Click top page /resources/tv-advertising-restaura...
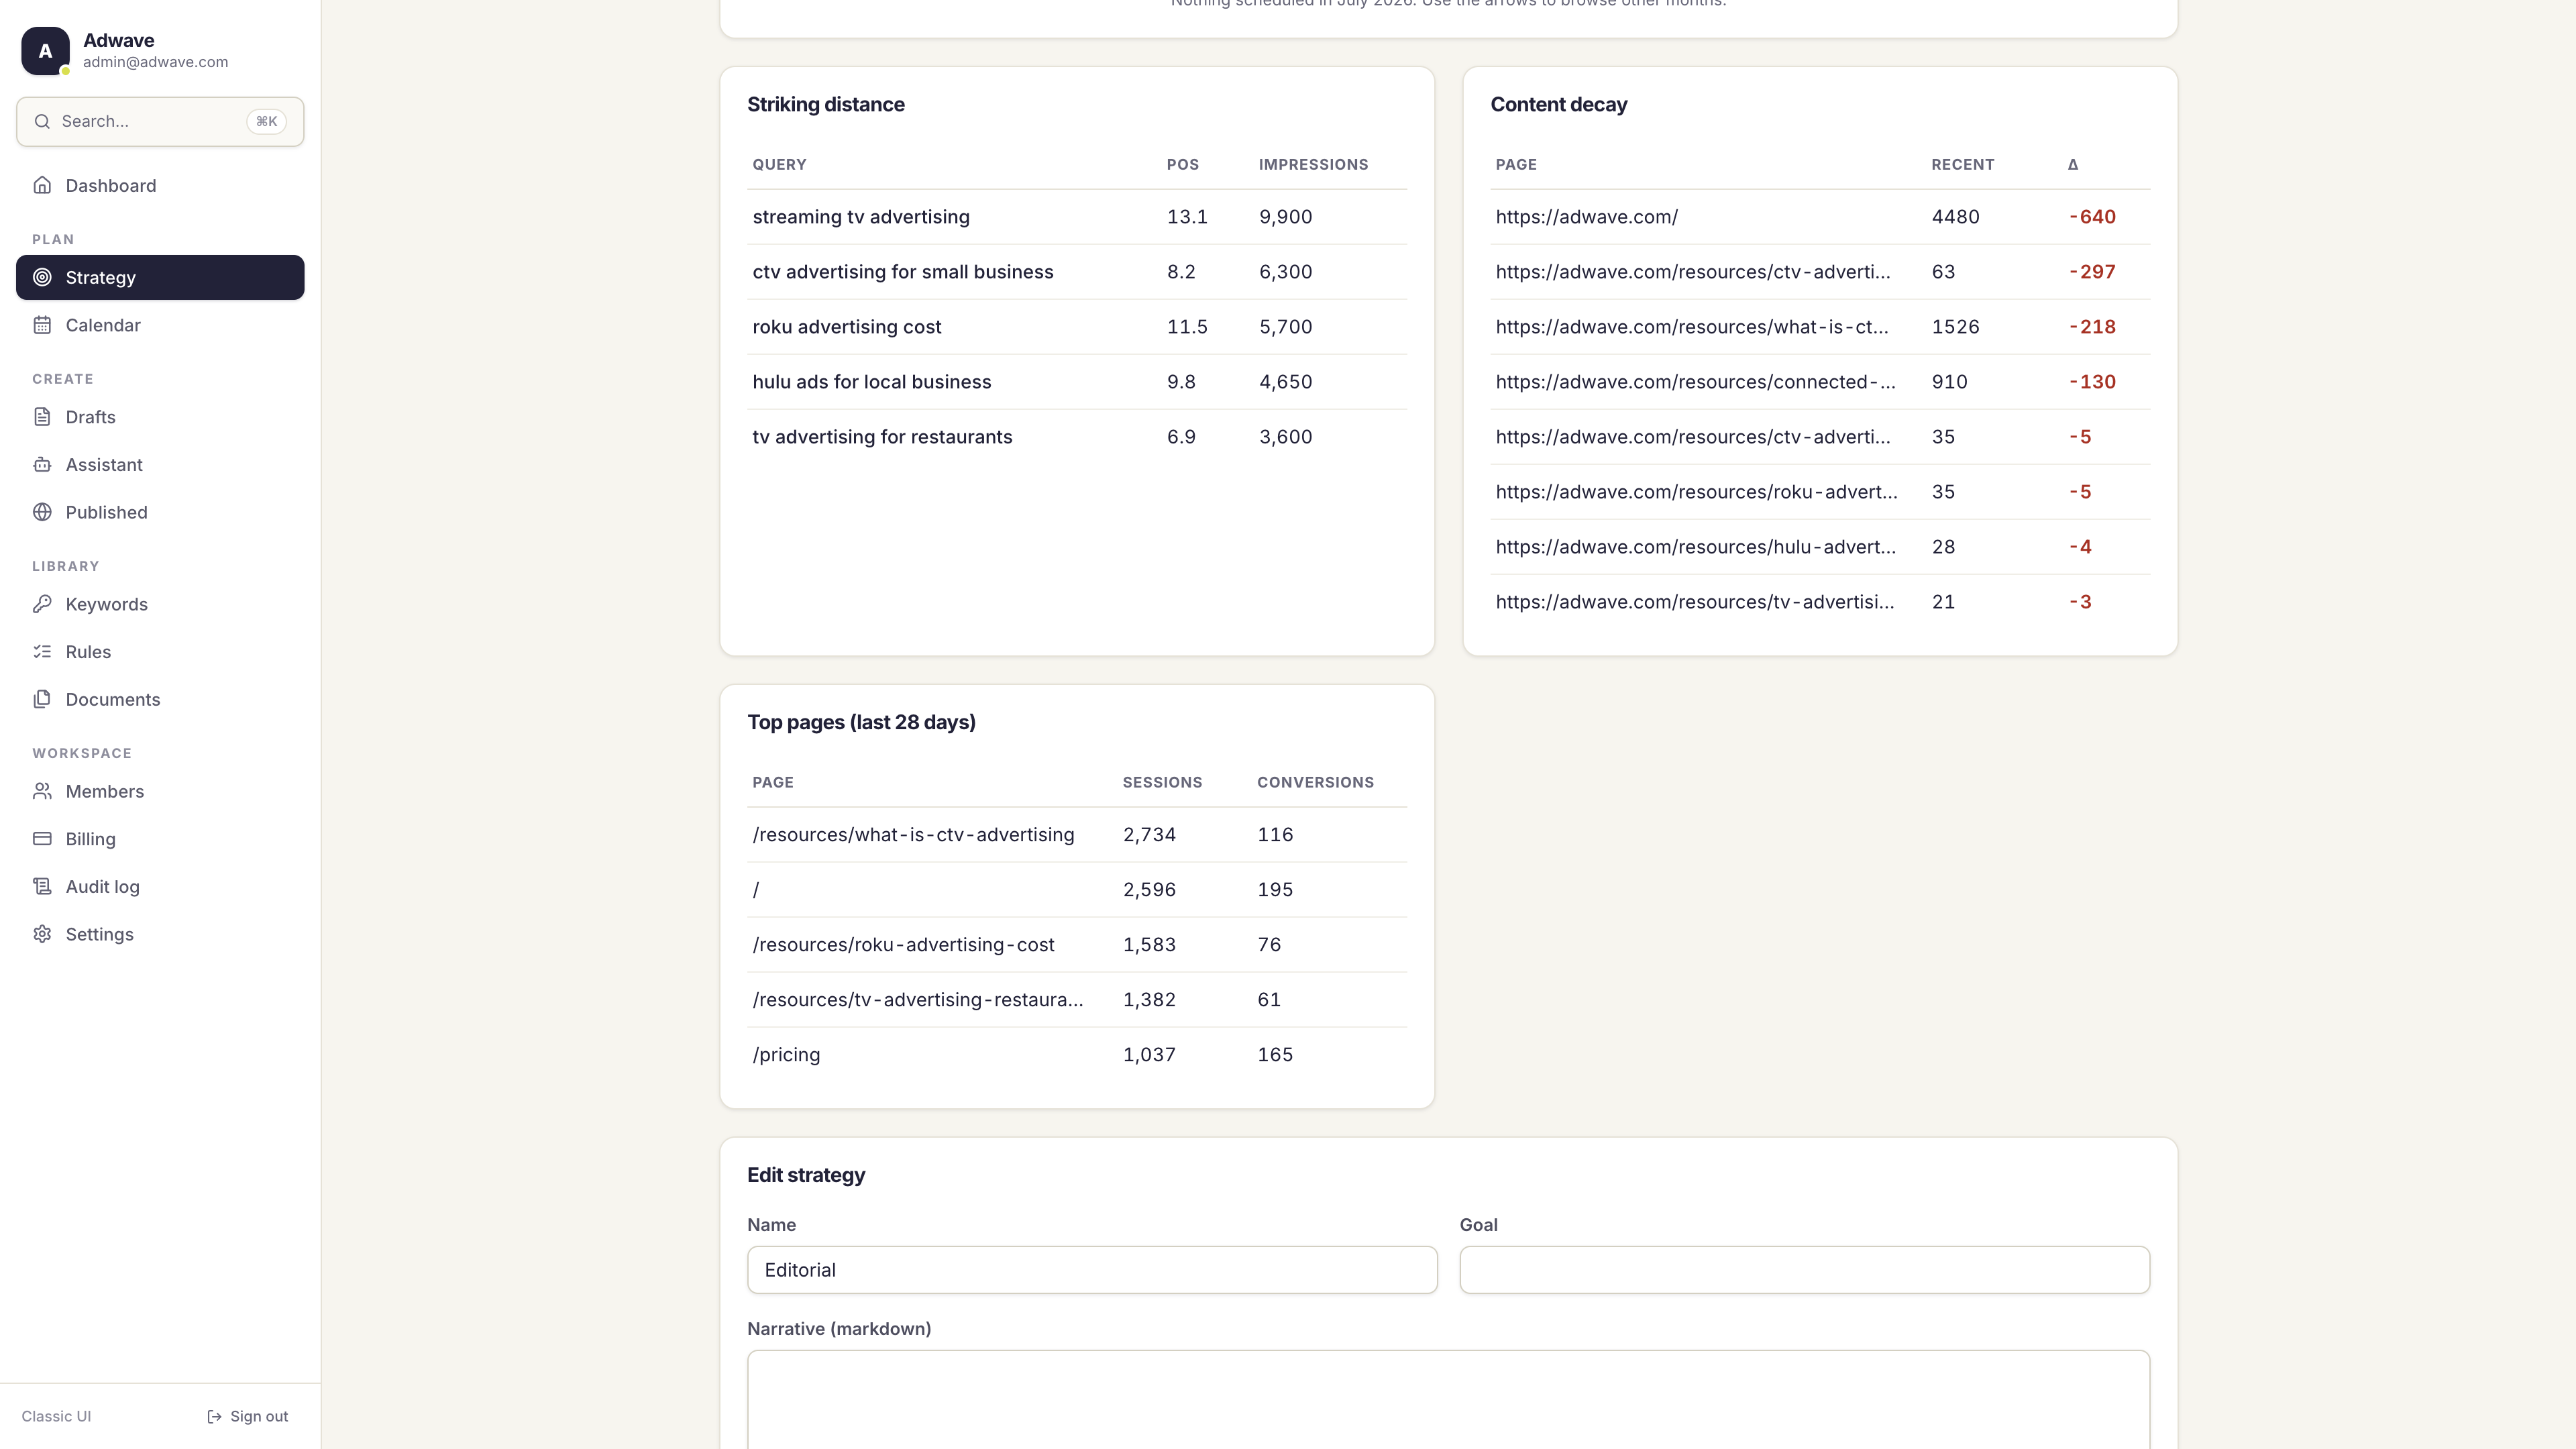The height and width of the screenshot is (1449, 2576). [x=917, y=1000]
